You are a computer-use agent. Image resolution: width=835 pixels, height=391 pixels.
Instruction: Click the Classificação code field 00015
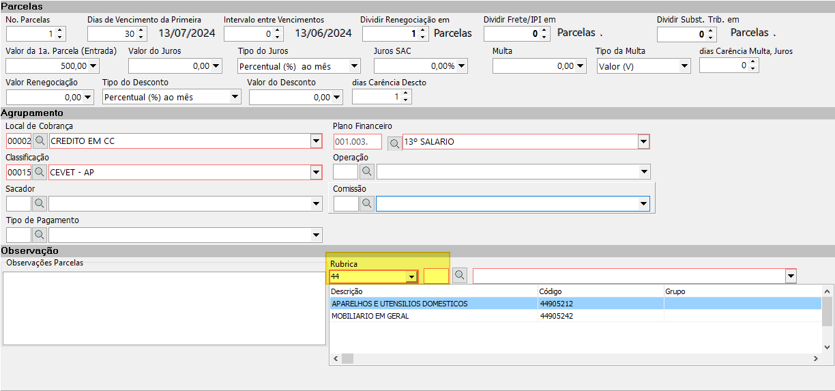[x=19, y=173]
